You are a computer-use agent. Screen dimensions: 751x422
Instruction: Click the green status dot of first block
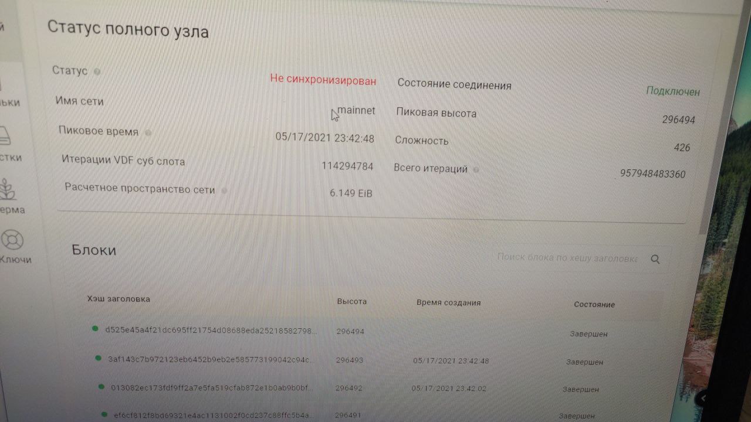click(x=95, y=329)
